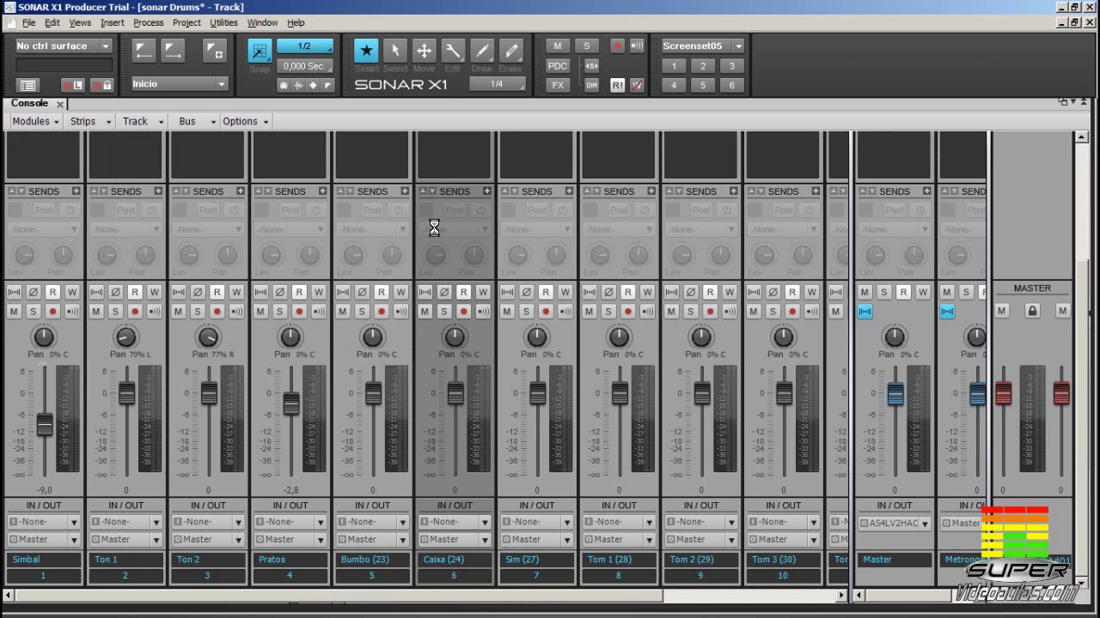The image size is (1100, 618).
Task: Toggle global FX bypass button
Action: 558,85
